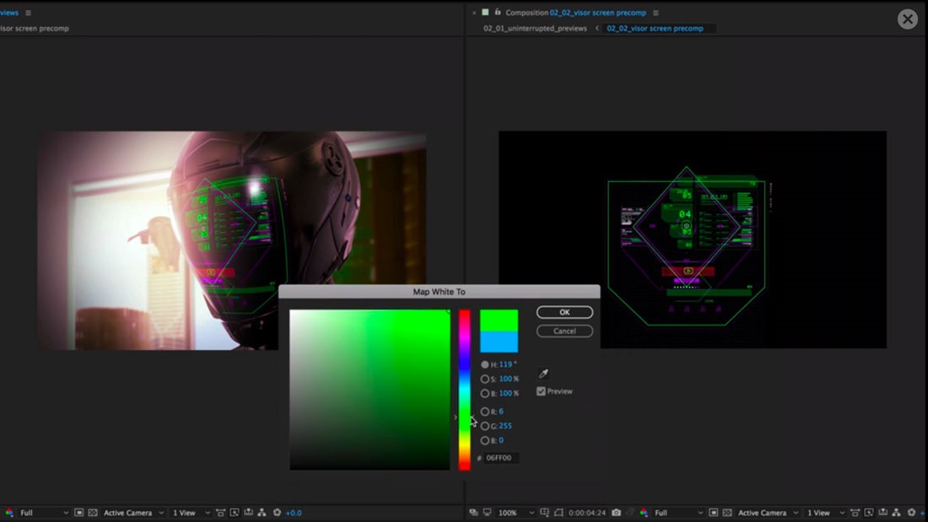The width and height of the screenshot is (928, 522).
Task: Open 100% magnification dropdown
Action: click(516, 513)
